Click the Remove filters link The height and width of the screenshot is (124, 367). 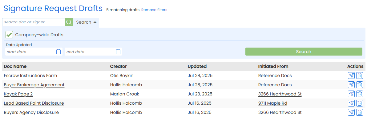tap(154, 10)
